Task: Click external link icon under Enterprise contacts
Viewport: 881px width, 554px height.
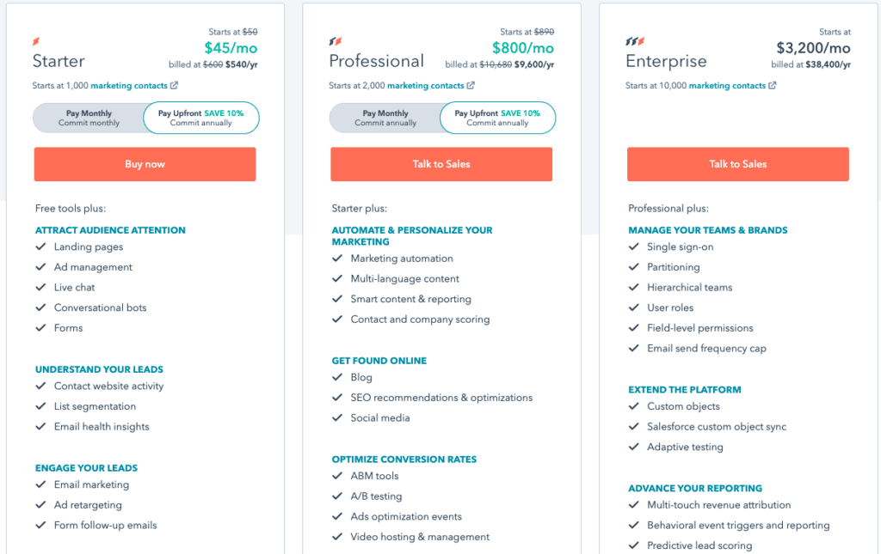Action: [x=772, y=86]
